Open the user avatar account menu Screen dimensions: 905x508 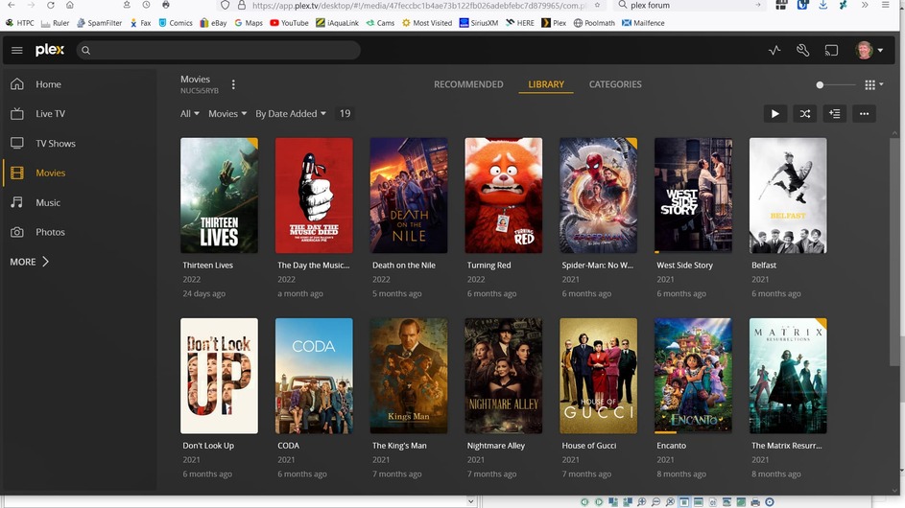click(x=869, y=50)
